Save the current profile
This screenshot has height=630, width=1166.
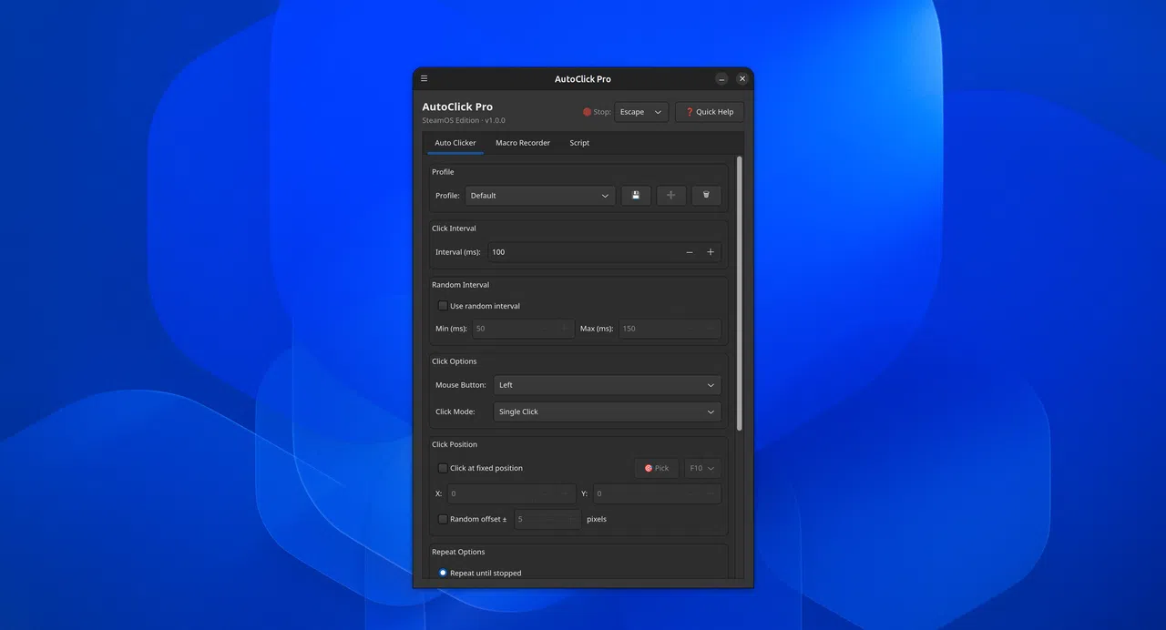click(636, 196)
